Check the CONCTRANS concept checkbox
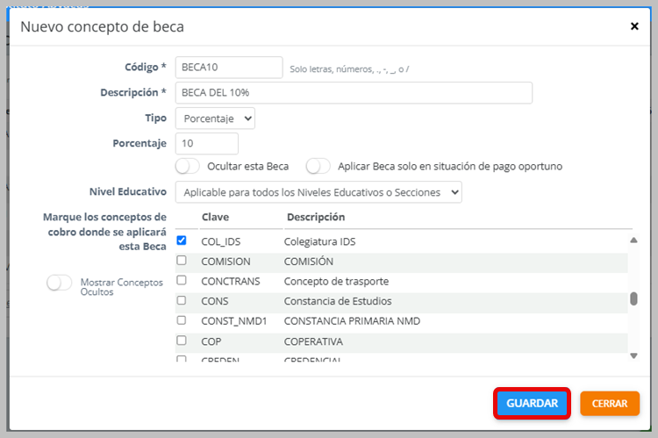 point(182,280)
